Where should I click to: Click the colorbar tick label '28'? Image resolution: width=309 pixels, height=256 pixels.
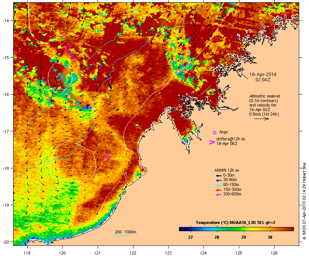point(217,237)
